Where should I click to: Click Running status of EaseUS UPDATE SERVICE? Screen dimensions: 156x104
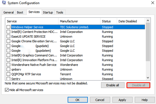[107, 37]
